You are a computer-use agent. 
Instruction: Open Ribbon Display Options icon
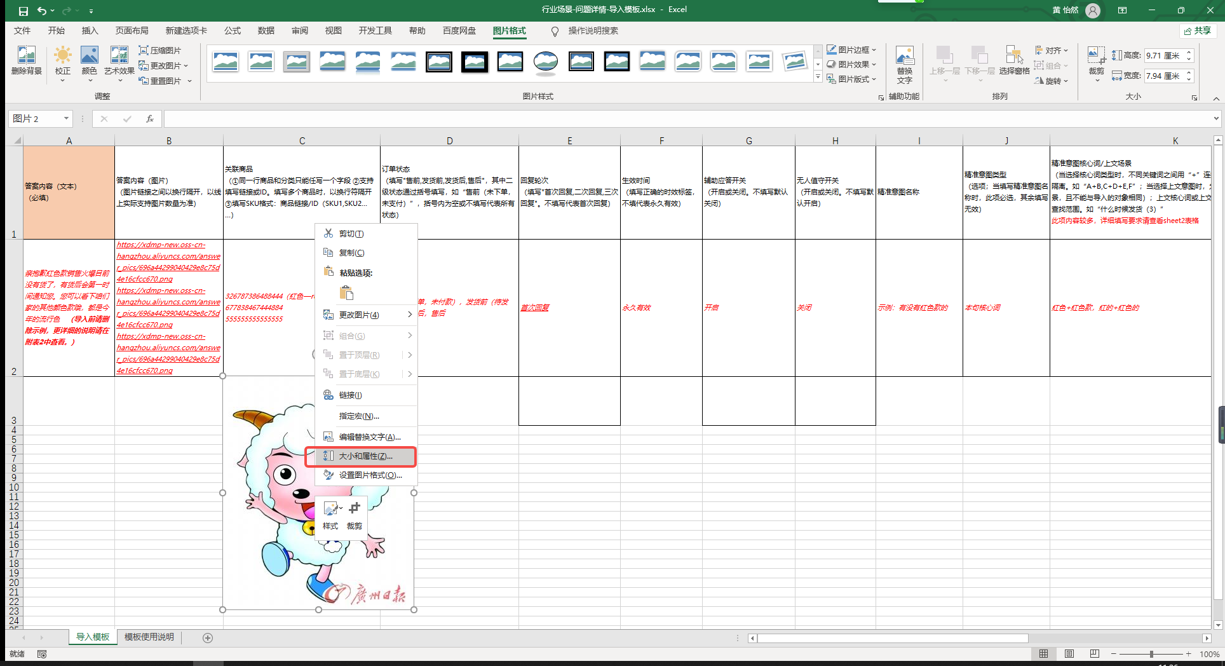[x=1123, y=10]
